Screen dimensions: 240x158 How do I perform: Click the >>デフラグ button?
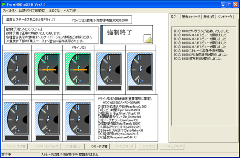tap(148, 146)
